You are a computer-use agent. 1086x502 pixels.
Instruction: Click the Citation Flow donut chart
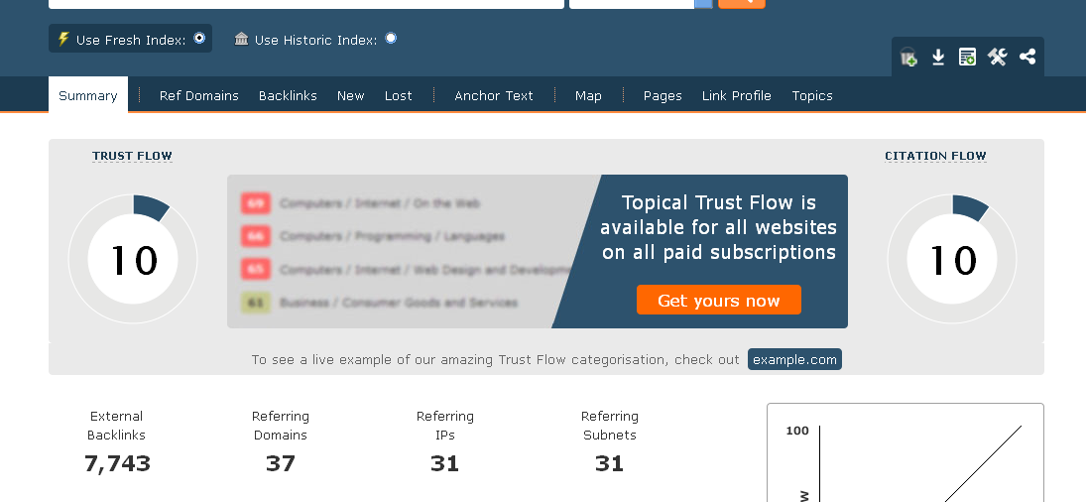pyautogui.click(x=952, y=259)
